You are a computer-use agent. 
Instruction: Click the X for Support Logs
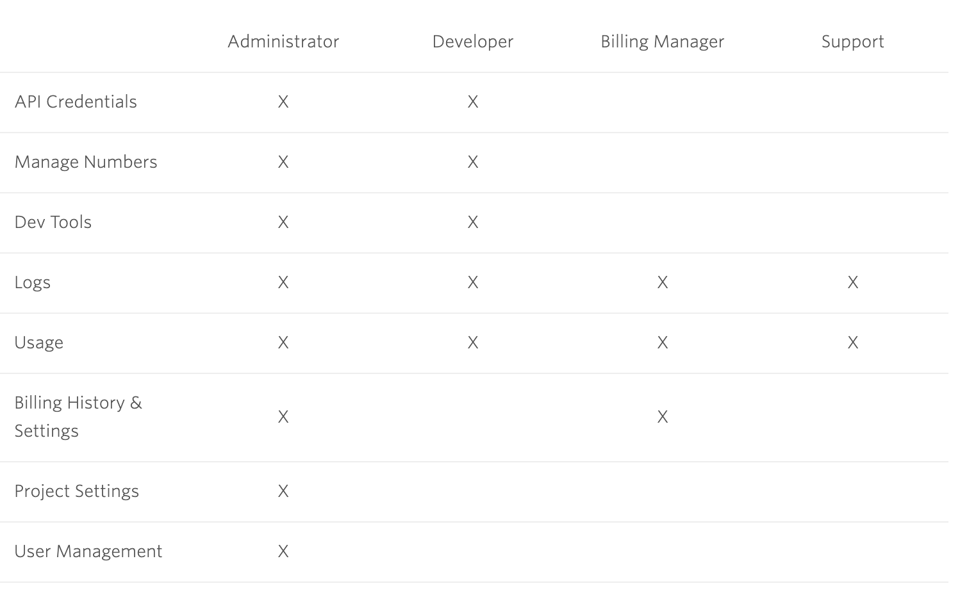click(x=853, y=282)
